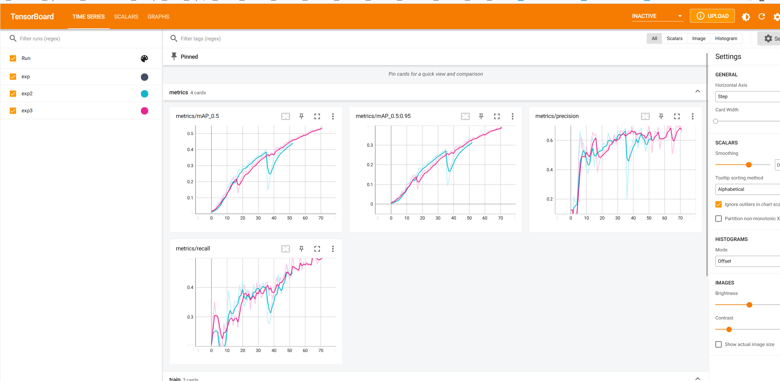Viewport: 780px width, 381px height.
Task: Expand metrics/mAP_0.5:0.95 chart to full size
Action: pyautogui.click(x=497, y=116)
